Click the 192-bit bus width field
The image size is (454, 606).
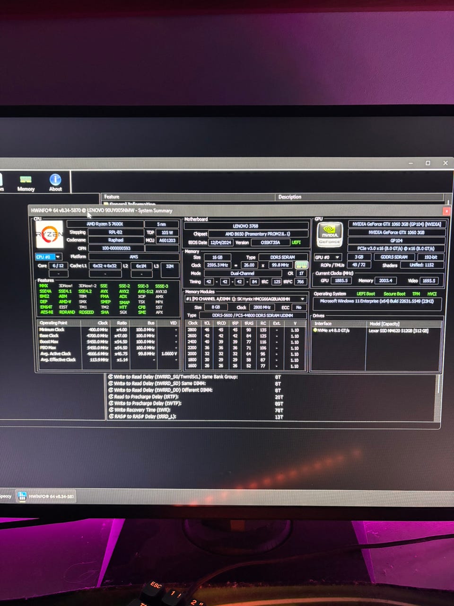pyautogui.click(x=430, y=257)
